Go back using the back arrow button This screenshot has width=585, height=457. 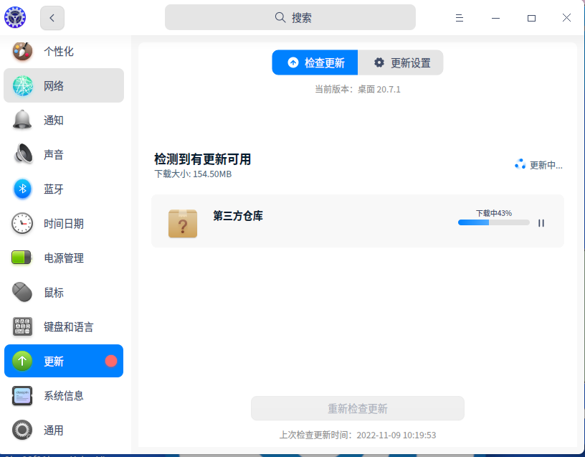52,17
